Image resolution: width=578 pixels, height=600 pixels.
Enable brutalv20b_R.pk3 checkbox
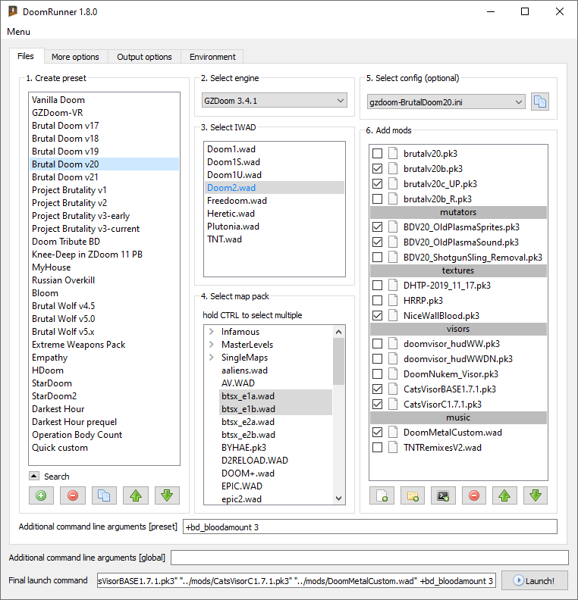pyautogui.click(x=377, y=199)
